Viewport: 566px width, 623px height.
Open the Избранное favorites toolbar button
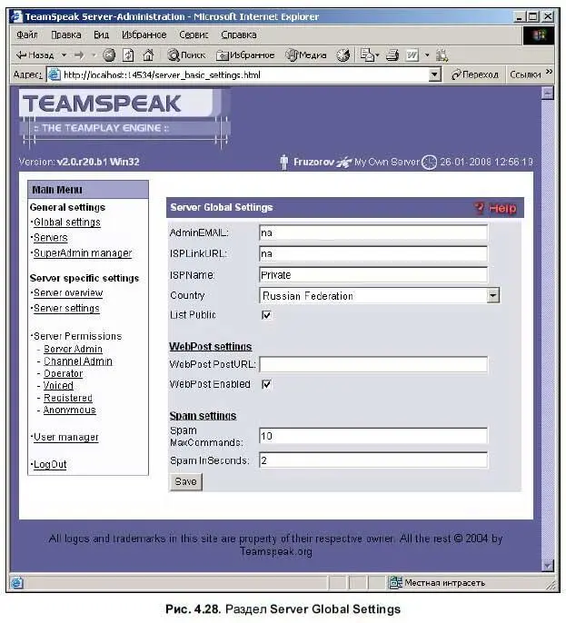pos(245,54)
